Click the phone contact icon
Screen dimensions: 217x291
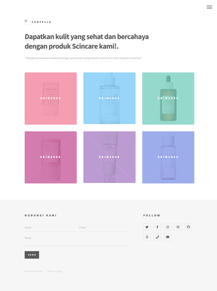tap(157, 237)
